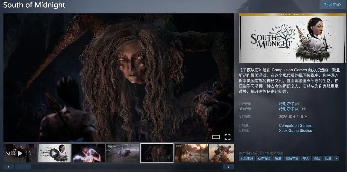Image resolution: width=347 pixels, height=172 pixels.
Task: Toggle theater mode icon on screenshot viewer
Action: click(x=216, y=137)
